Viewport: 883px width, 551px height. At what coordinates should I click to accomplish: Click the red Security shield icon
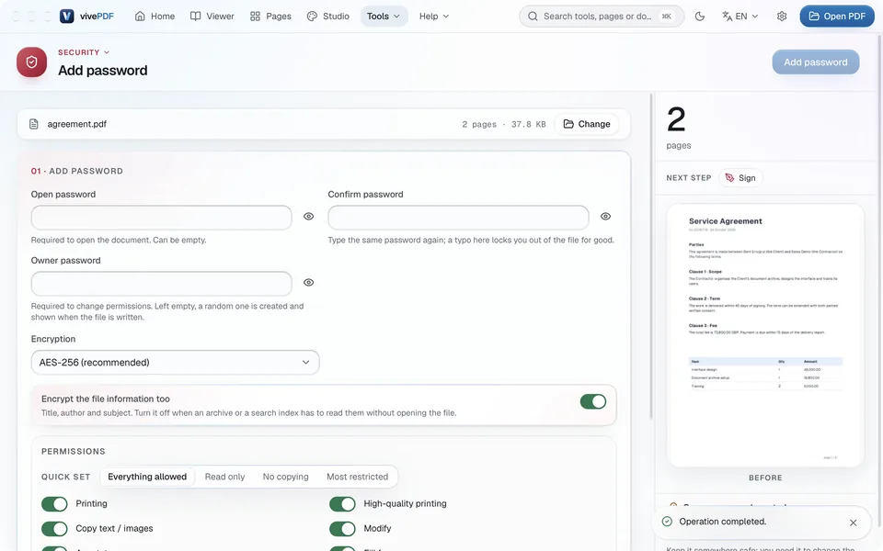click(31, 62)
